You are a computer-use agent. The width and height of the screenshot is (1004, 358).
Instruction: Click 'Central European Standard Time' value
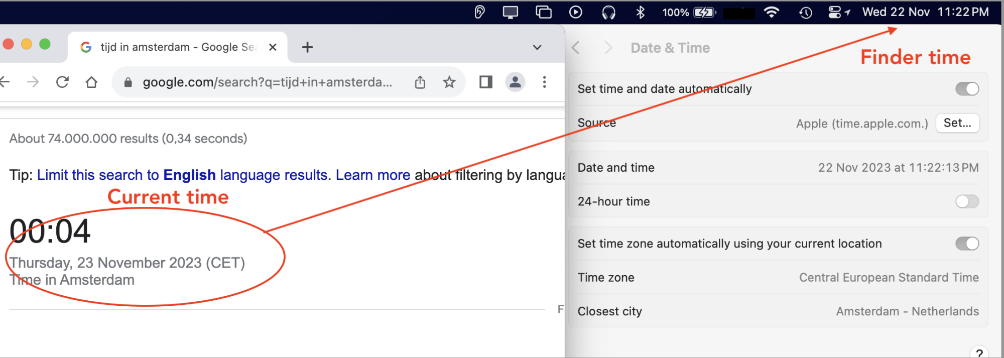[x=889, y=278]
